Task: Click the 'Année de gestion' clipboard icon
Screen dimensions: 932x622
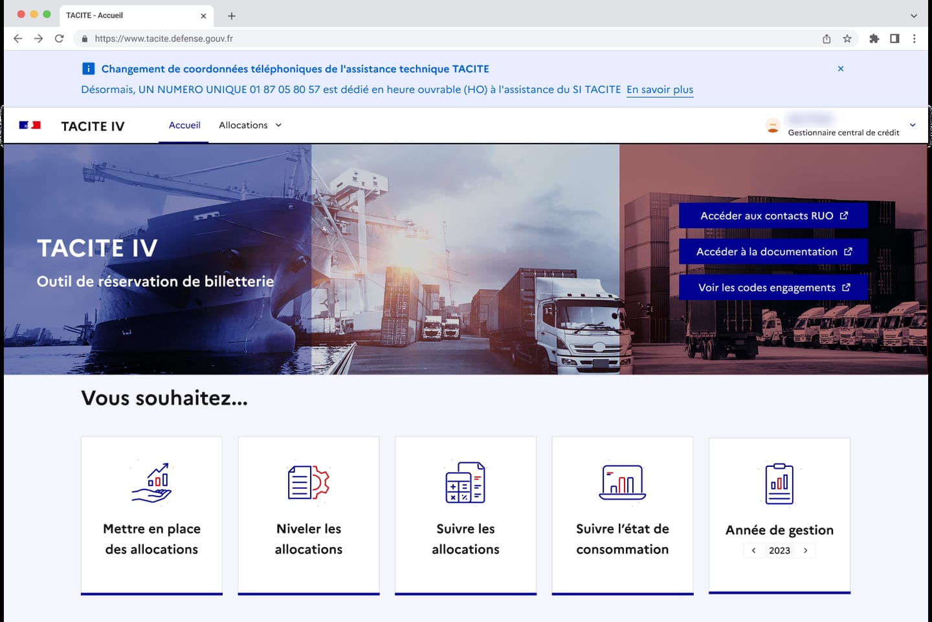Action: 779,484
